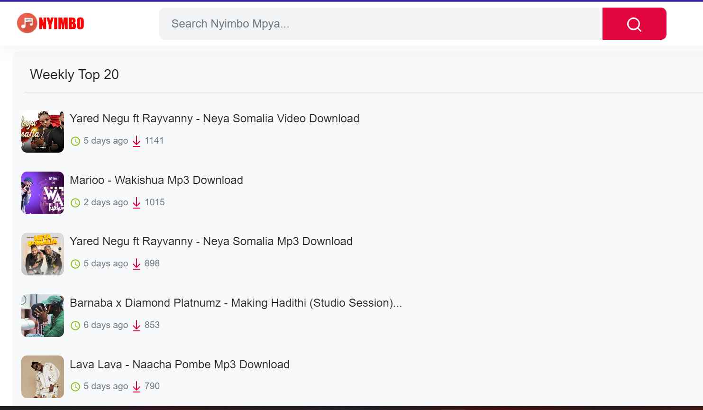Click the 2 days ago timestamp
703x410 pixels.
point(106,202)
